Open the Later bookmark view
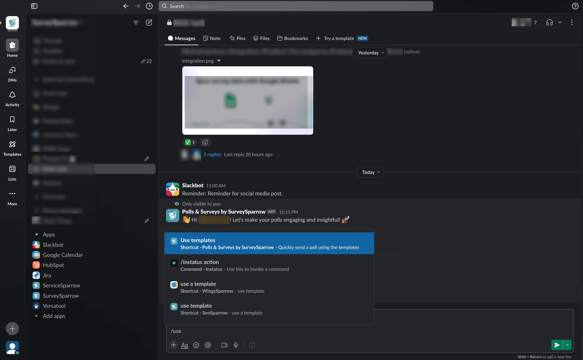583x360 pixels. (12, 123)
